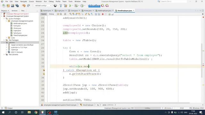The height and width of the screenshot is (115, 205).
Task: Open the Run Project dropdown arrow
Action: pos(73,6)
